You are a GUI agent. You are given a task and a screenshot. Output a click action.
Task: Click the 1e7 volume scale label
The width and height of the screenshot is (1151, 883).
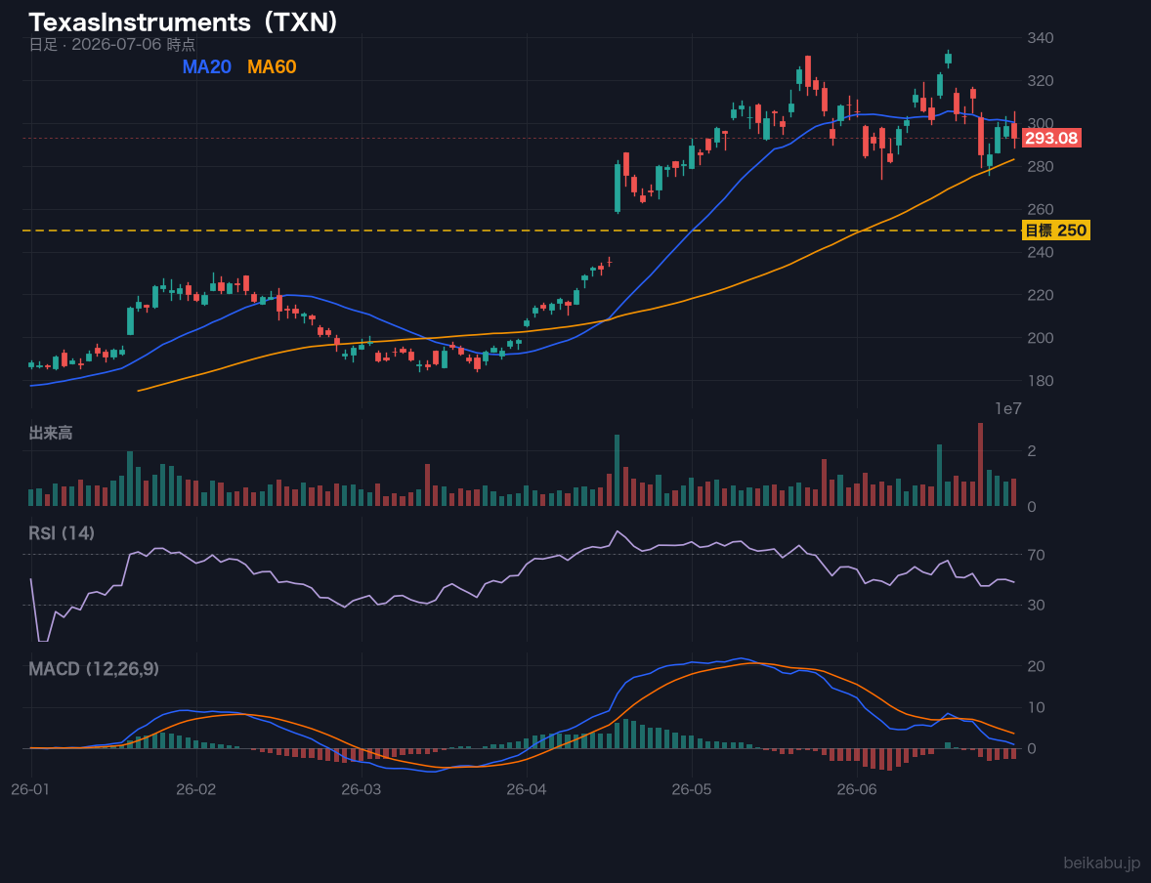point(1008,409)
